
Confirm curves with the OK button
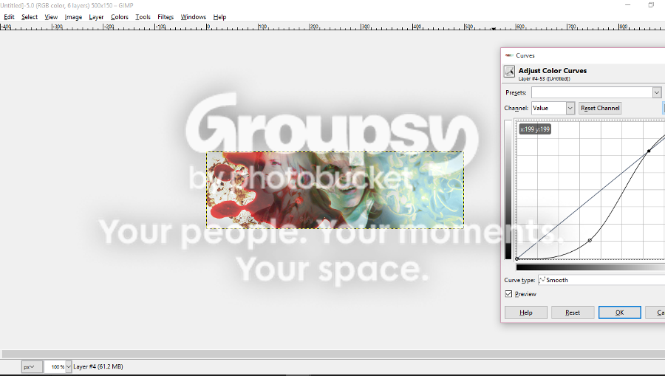[620, 312]
